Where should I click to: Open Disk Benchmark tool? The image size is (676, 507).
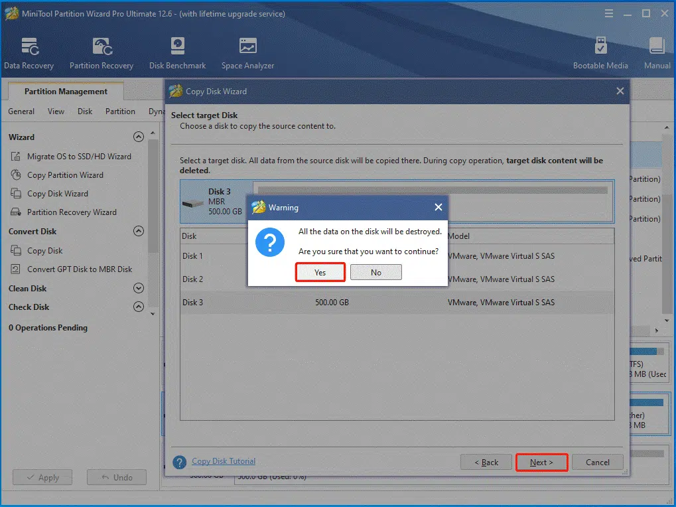(177, 46)
